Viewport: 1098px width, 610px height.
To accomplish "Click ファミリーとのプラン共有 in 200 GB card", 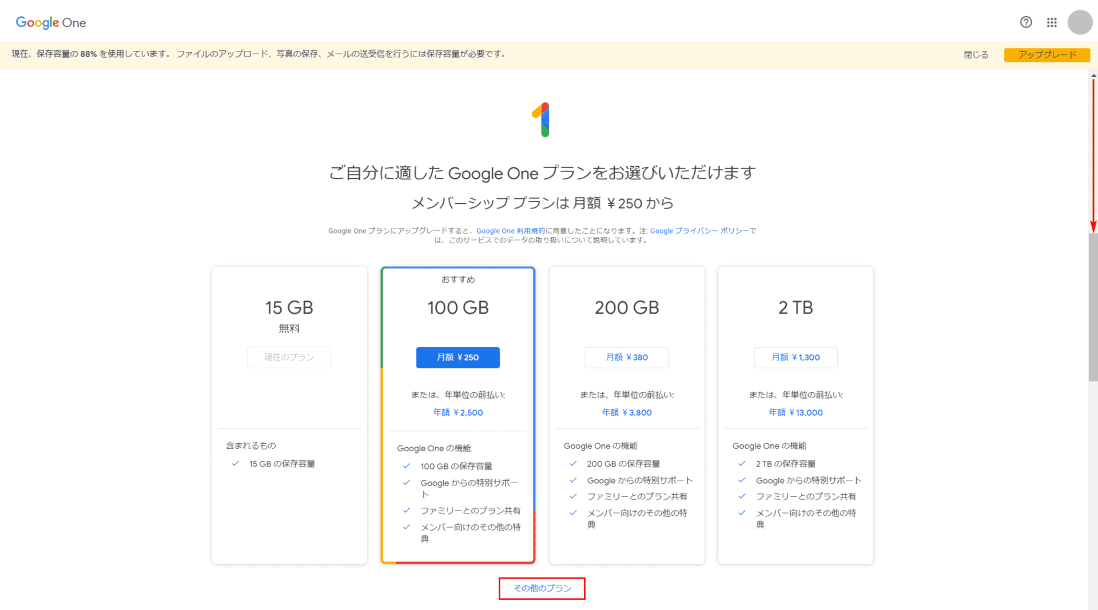I will pos(637,496).
